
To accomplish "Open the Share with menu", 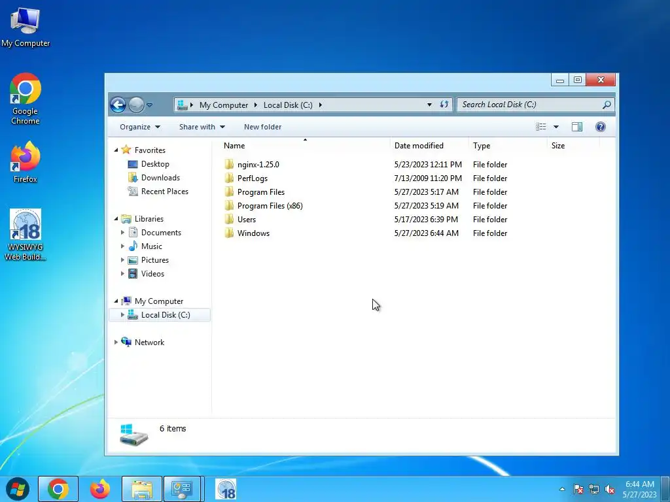I will 202,127.
